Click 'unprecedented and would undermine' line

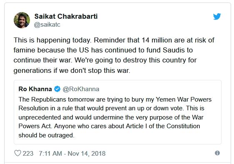[111, 117]
